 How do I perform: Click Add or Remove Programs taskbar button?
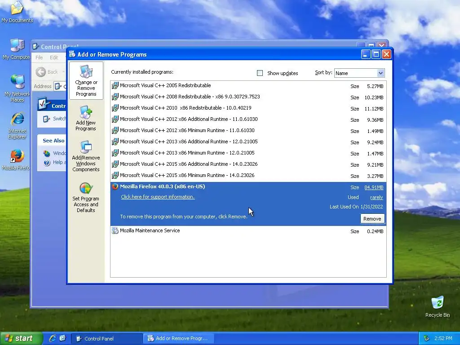178,339
